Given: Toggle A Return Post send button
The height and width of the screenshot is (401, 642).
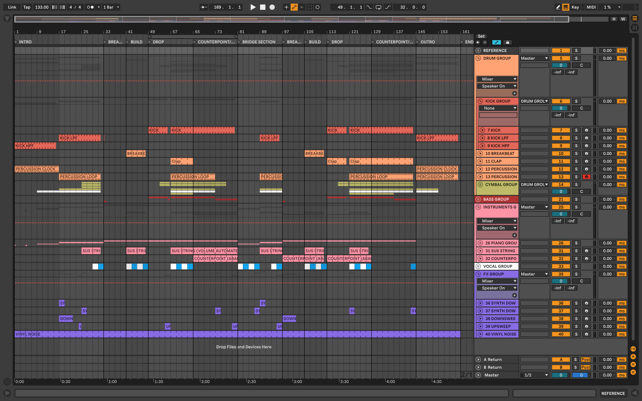Looking at the screenshot, I should click(586, 360).
